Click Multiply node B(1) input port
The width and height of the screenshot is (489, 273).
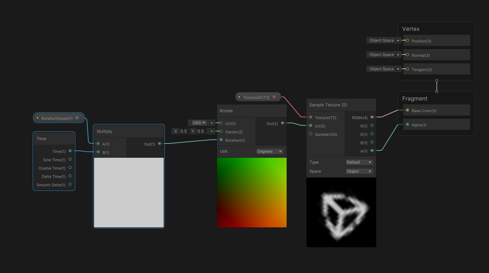coord(98,152)
